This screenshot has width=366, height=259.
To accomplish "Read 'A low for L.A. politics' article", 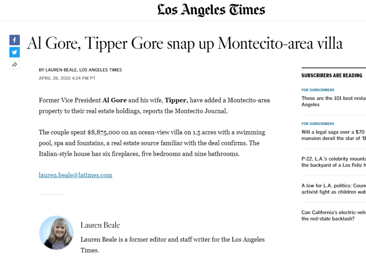I will (333, 189).
